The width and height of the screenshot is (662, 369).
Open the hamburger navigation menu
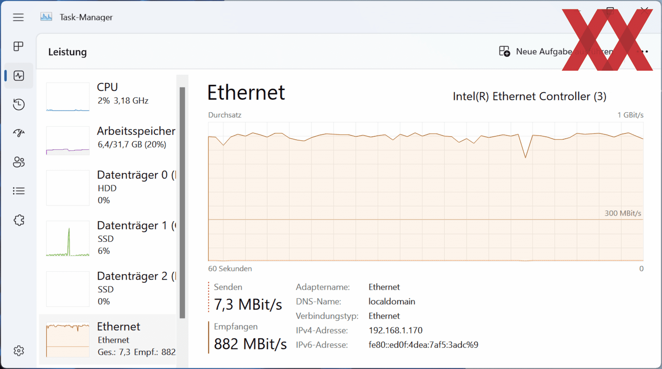pyautogui.click(x=18, y=17)
